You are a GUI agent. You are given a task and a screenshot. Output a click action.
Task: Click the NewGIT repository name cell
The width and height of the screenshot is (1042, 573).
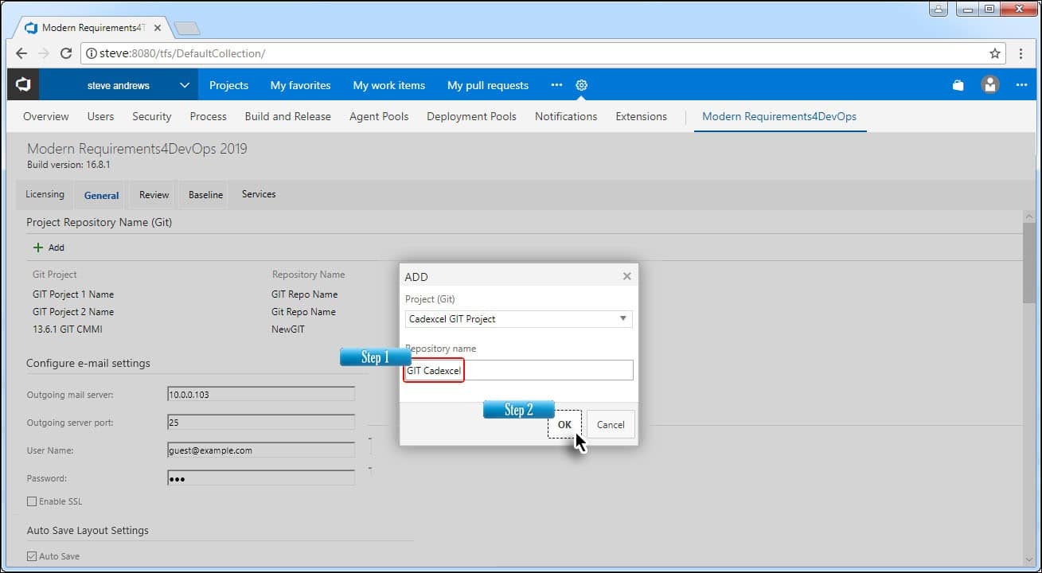(288, 329)
